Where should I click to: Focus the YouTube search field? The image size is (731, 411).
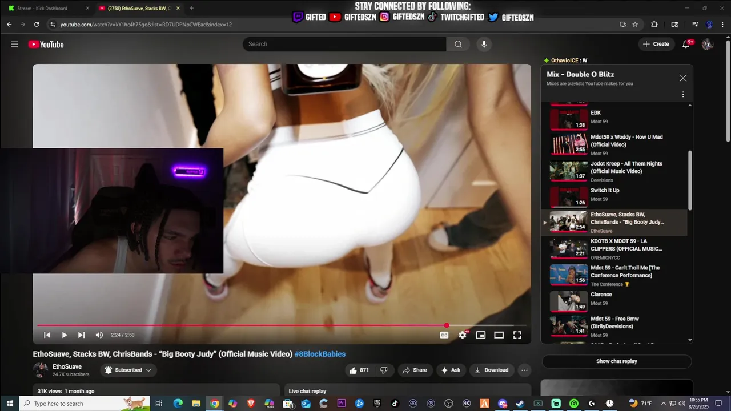click(x=344, y=44)
